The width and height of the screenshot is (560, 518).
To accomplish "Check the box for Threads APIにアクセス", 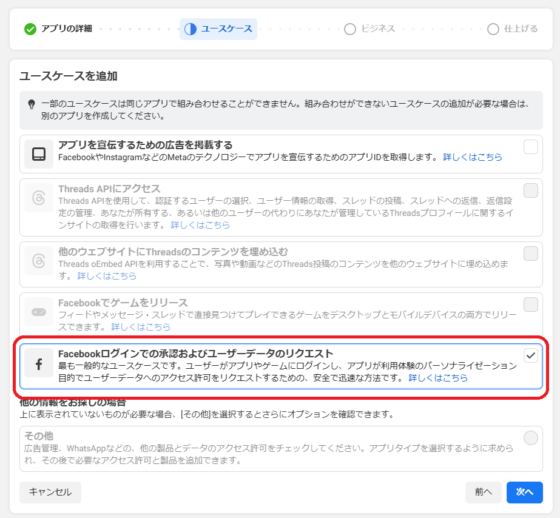I will tap(531, 190).
